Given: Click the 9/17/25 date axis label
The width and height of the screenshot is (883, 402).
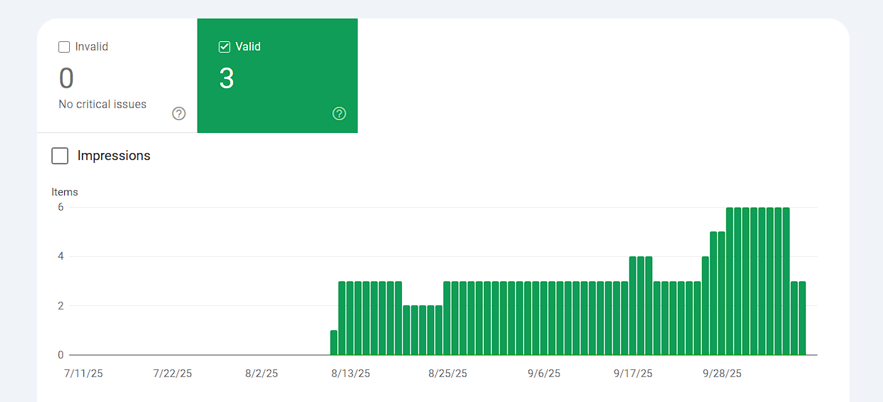Looking at the screenshot, I should pos(633,374).
